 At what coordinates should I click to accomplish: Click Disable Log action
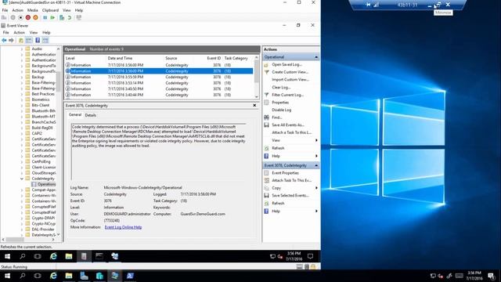pyautogui.click(x=281, y=110)
